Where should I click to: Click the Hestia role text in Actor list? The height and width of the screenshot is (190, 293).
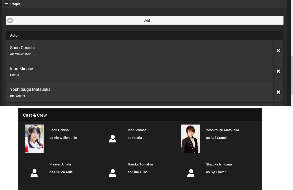[x=15, y=75]
